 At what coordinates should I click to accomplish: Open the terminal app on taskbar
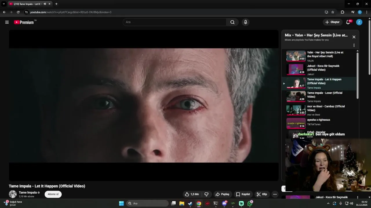[x=216, y=203]
